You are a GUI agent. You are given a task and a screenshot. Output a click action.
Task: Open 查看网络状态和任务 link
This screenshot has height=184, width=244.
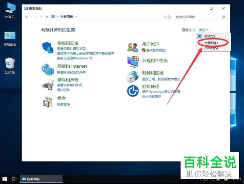point(71,73)
